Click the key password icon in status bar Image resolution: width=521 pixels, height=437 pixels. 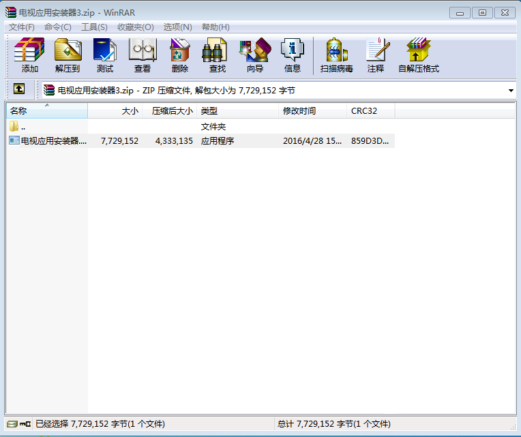point(25,424)
